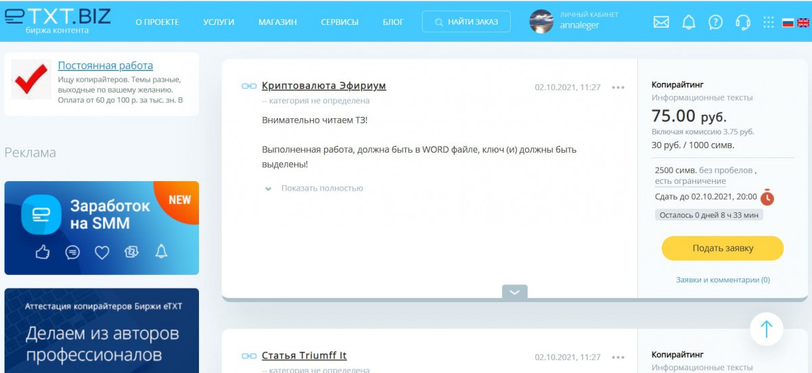
Task: Open three-dots menu for Статья Triumff It
Action: (618, 357)
